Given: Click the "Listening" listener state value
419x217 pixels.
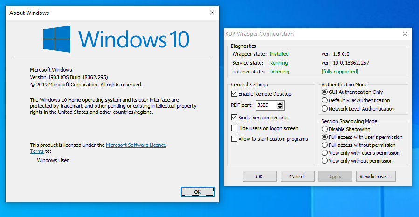Looking at the screenshot, I should pyautogui.click(x=279, y=72).
